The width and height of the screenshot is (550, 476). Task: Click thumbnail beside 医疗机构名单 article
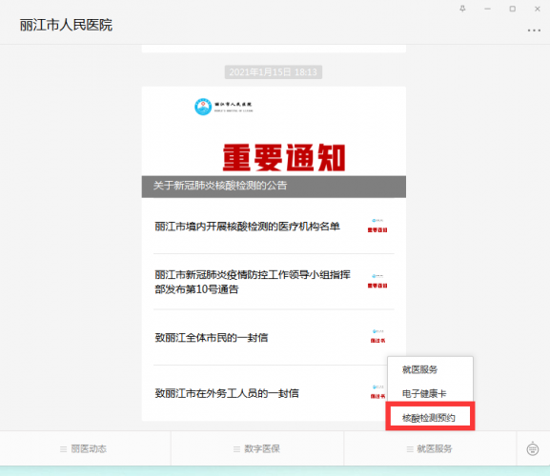click(x=377, y=226)
